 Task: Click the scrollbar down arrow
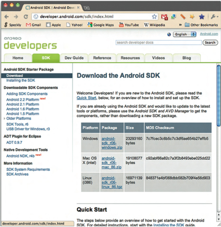click(218, 219)
